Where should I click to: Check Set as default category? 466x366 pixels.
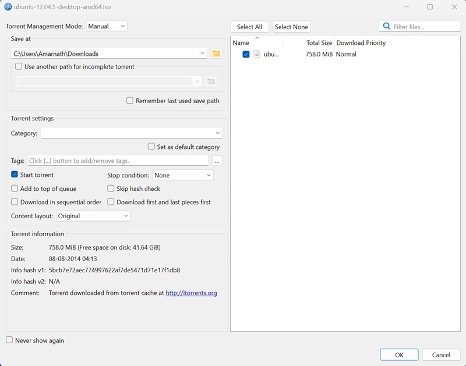151,146
